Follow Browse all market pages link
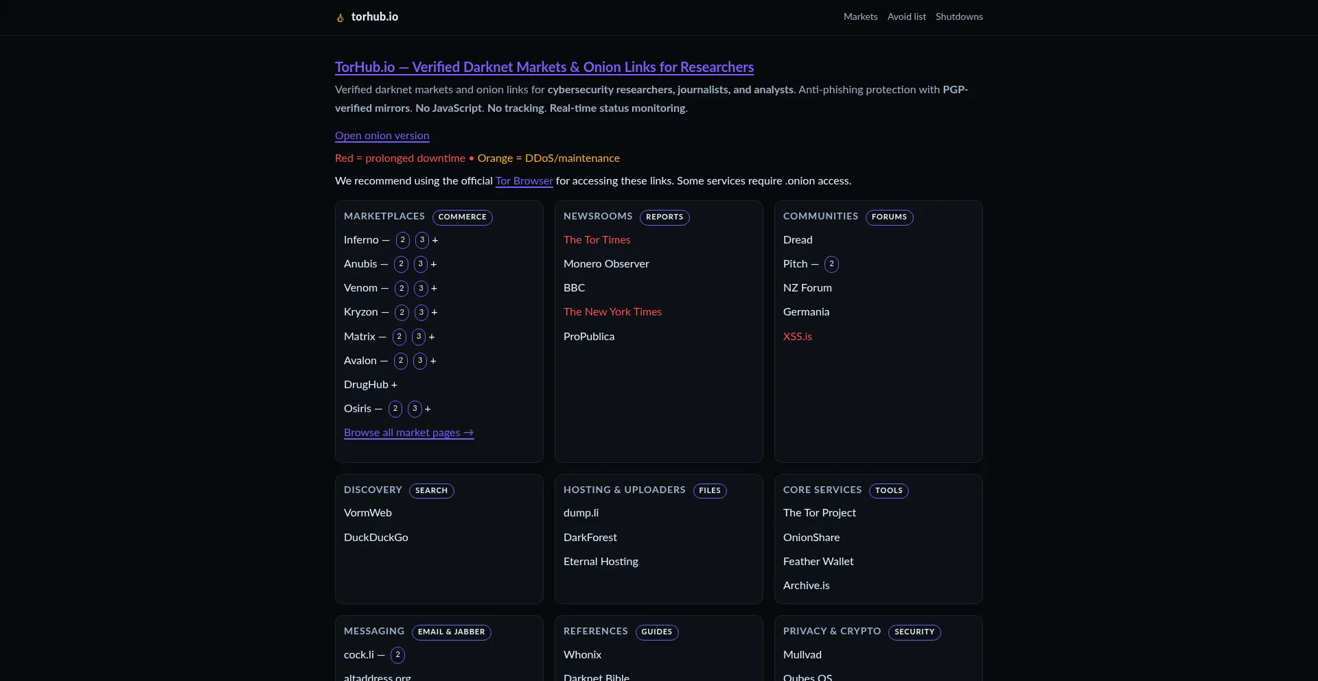Screen dimensions: 1318x681 (409, 433)
